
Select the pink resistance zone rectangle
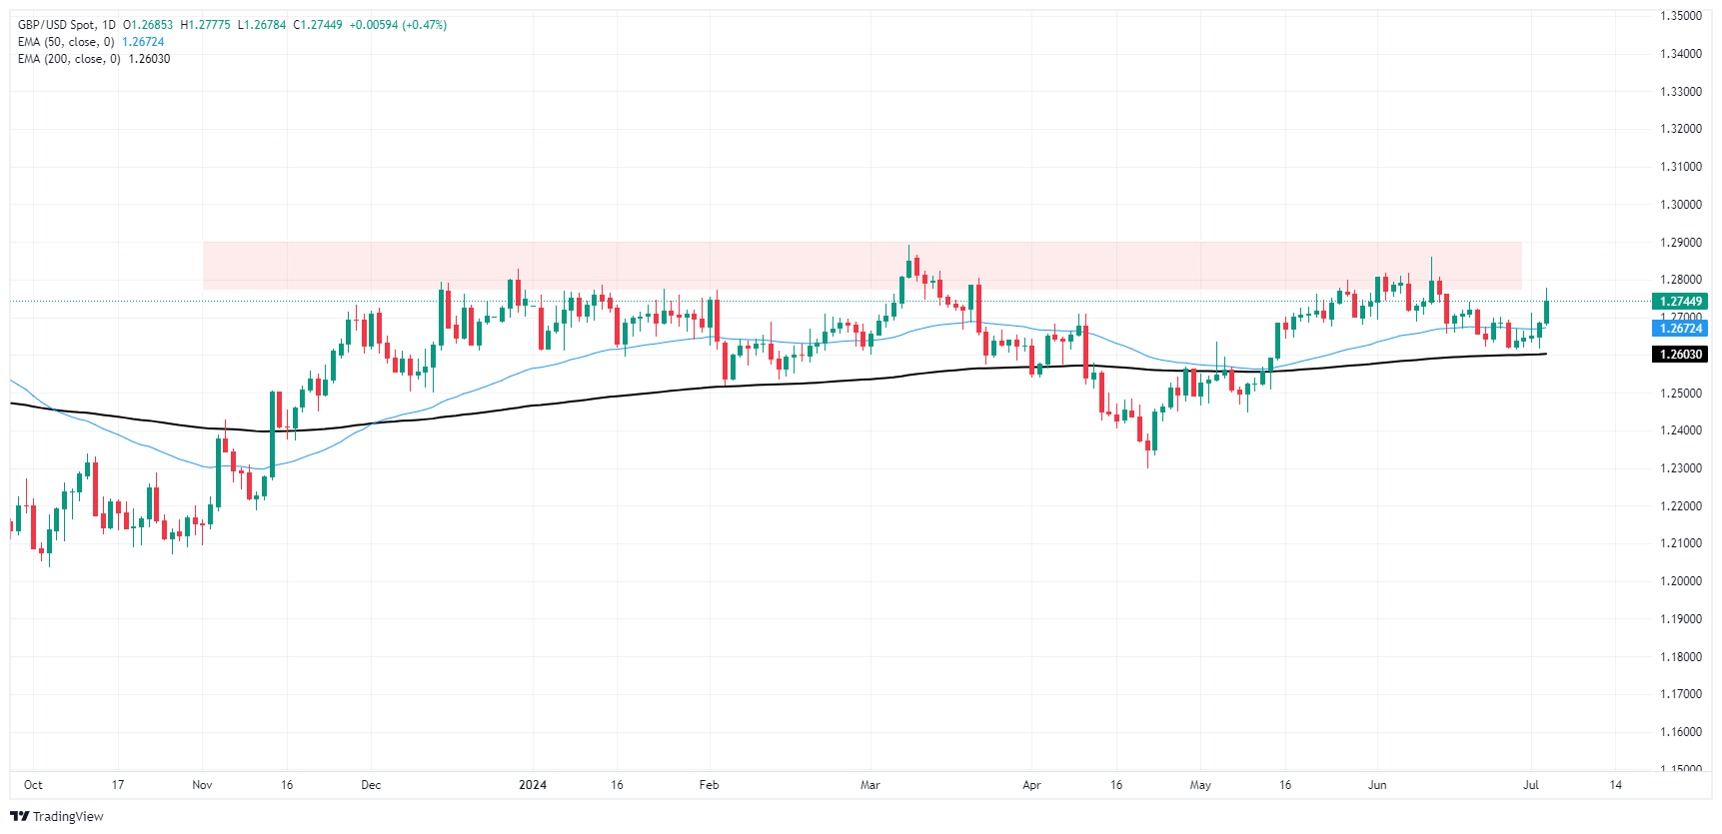[x=861, y=266]
